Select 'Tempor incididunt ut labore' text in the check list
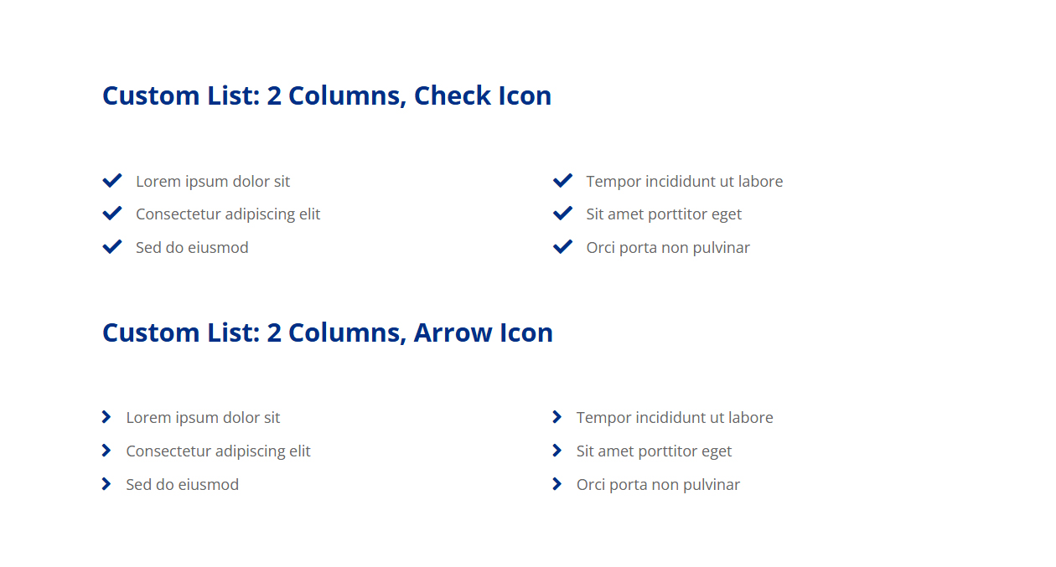The height and width of the screenshot is (567, 1056). [x=685, y=182]
